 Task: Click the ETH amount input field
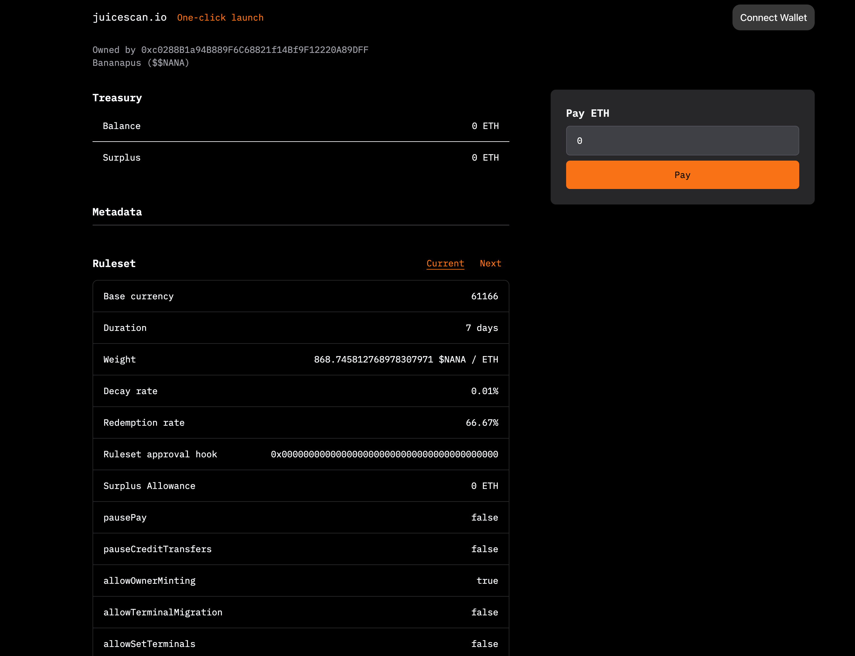(x=682, y=141)
